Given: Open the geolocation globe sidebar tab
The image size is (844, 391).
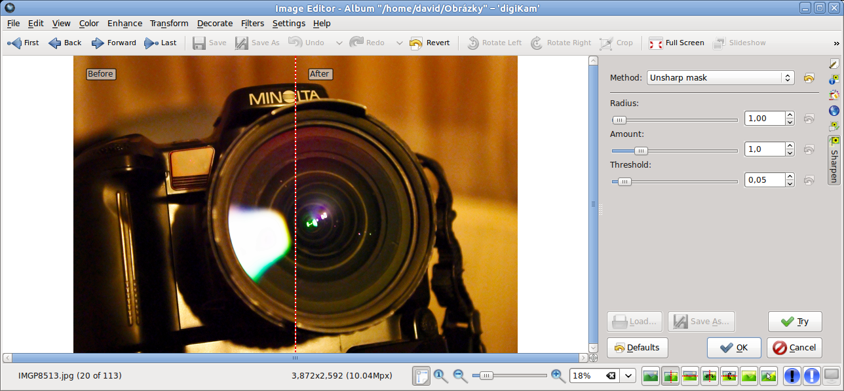Looking at the screenshot, I should (x=834, y=111).
